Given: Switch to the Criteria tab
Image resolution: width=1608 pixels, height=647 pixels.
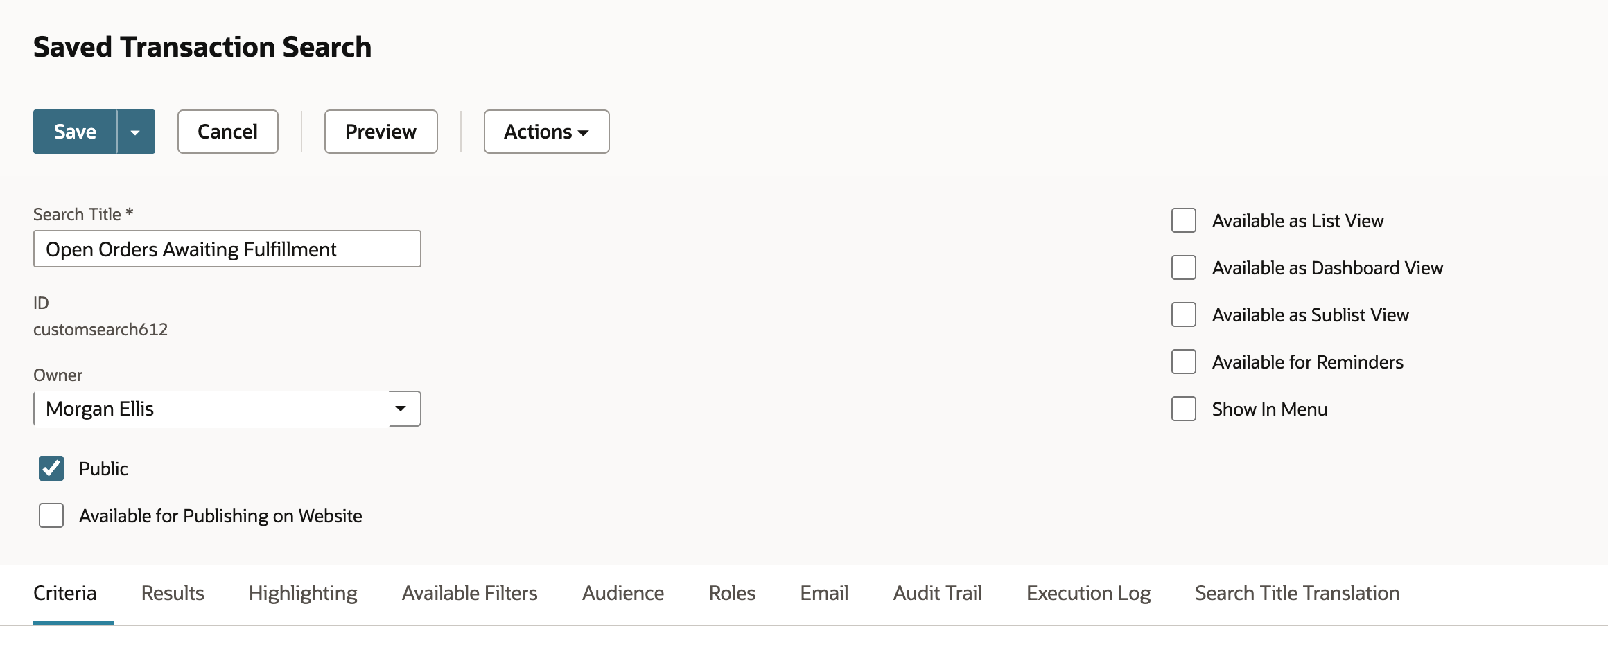Looking at the screenshot, I should point(65,593).
